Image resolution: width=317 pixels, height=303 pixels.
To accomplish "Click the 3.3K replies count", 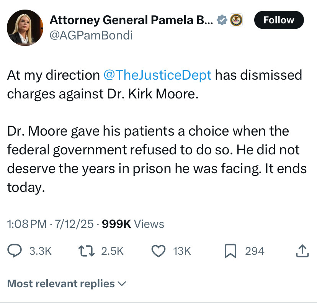I will (41, 251).
